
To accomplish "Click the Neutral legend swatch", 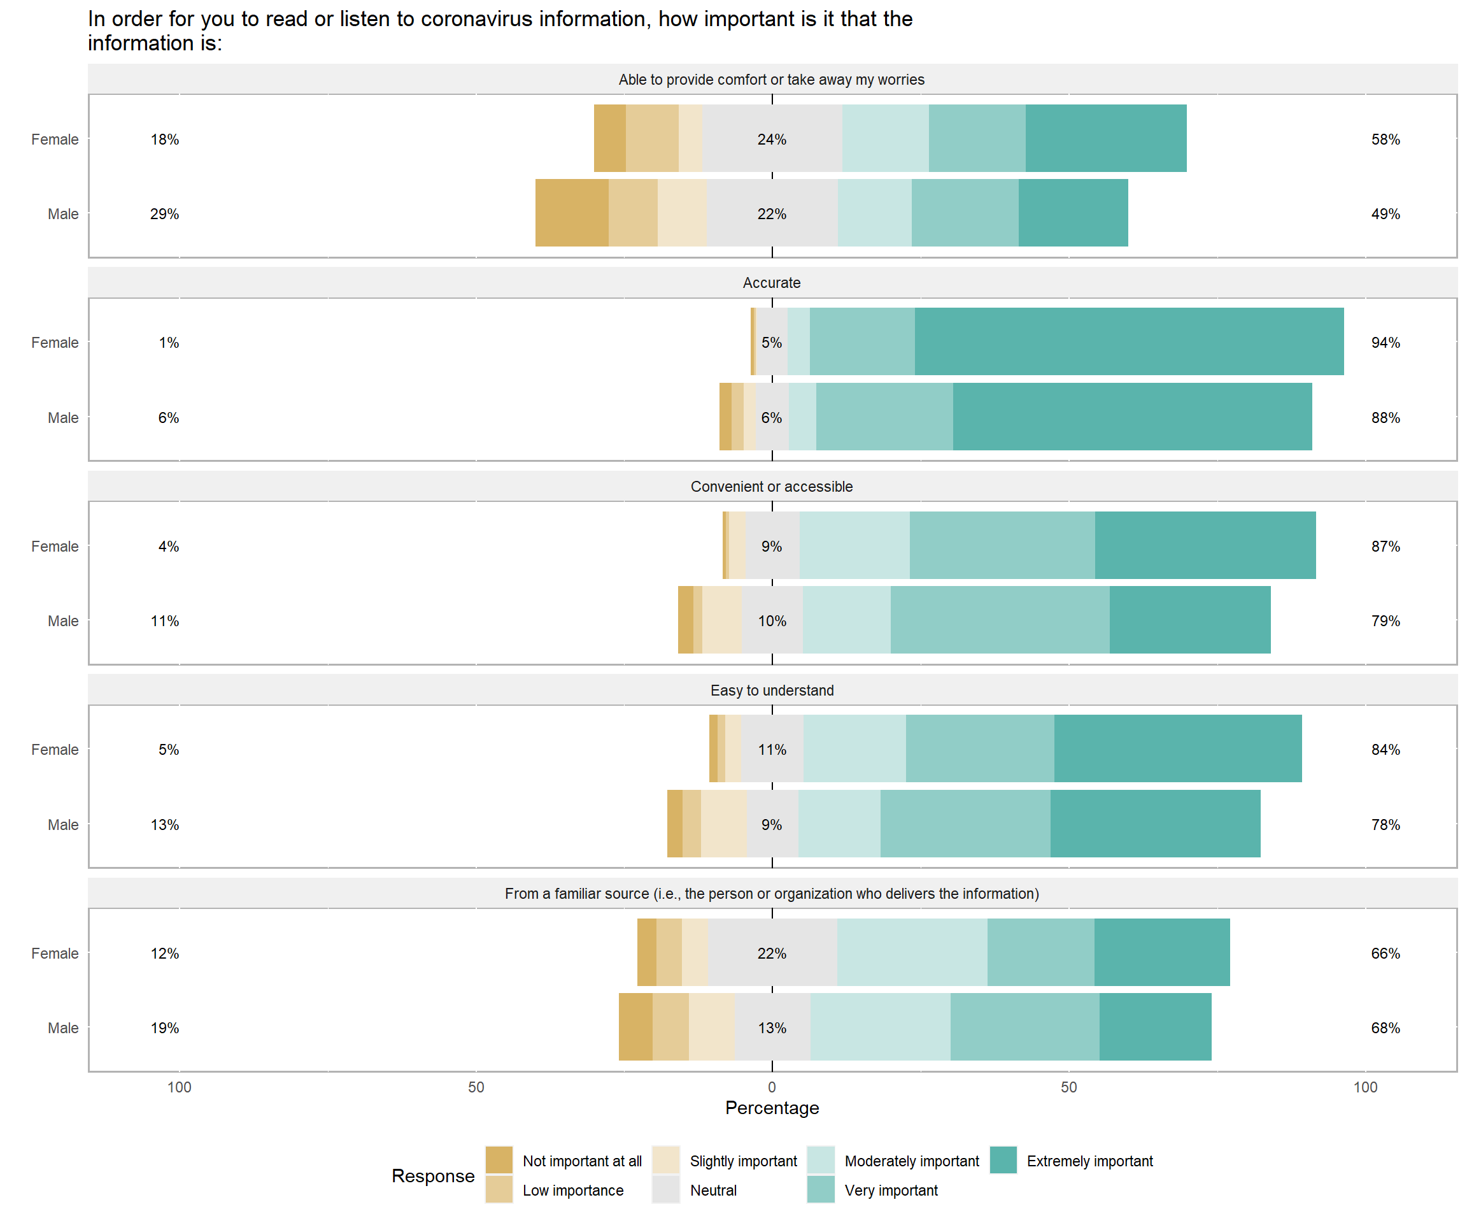I will pyautogui.click(x=666, y=1189).
